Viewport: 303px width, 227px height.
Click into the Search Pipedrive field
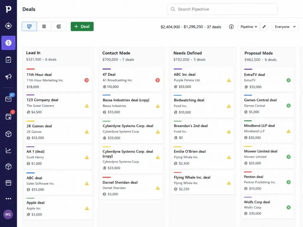pos(222,9)
